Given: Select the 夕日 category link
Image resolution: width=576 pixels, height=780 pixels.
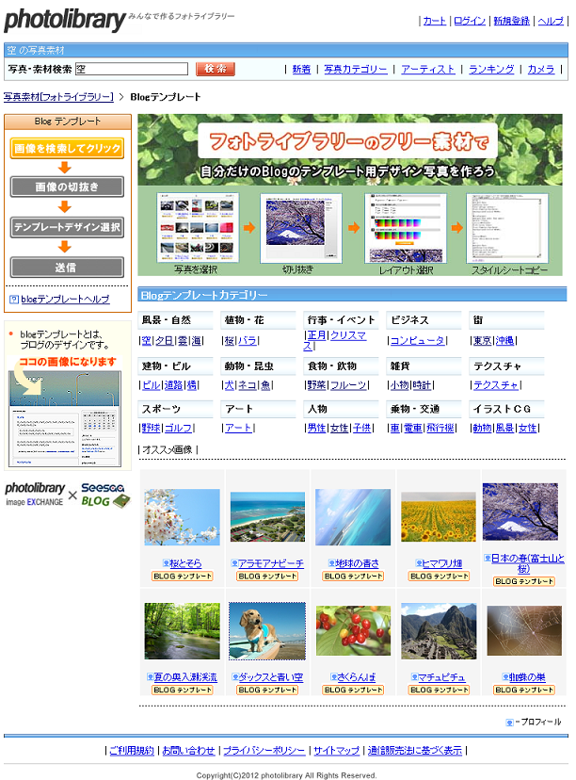Looking at the screenshot, I should 164,341.
